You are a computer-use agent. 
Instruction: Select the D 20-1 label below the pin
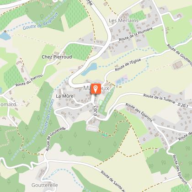point(96,110)
